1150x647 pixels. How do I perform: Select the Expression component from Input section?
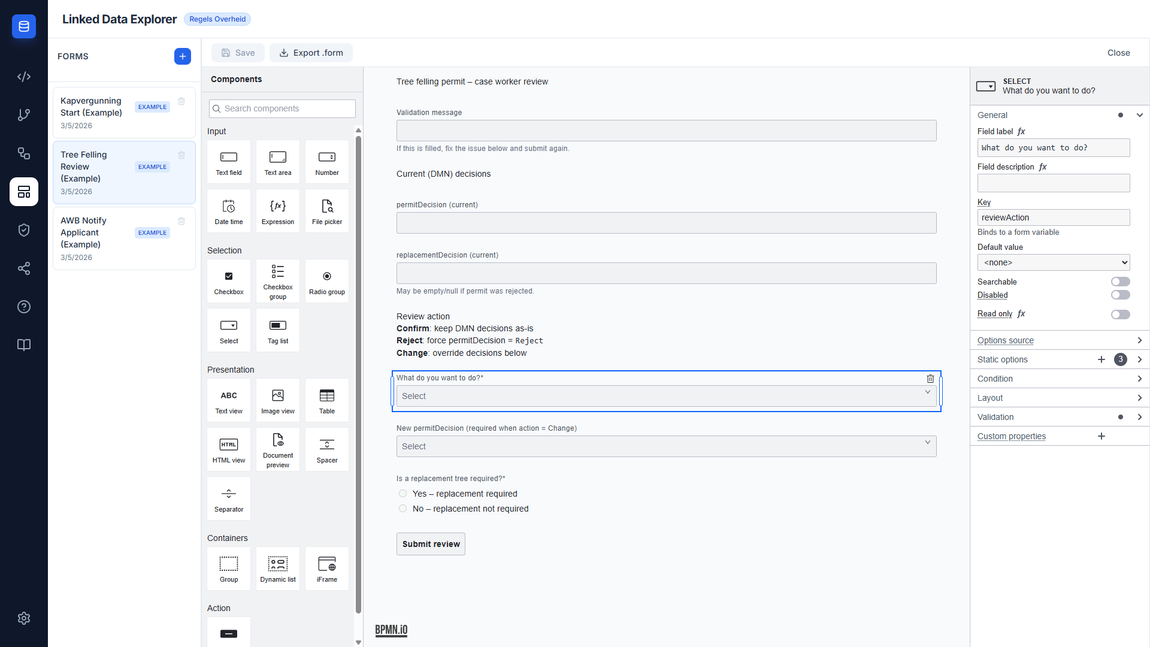(x=277, y=210)
